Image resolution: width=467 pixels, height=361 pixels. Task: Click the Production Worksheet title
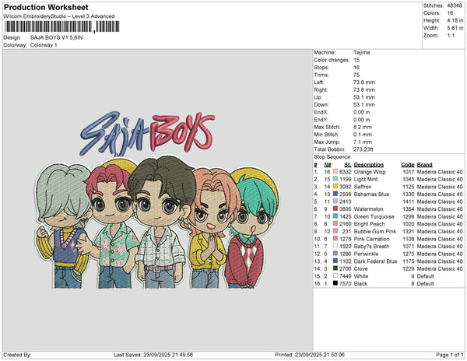click(46, 8)
